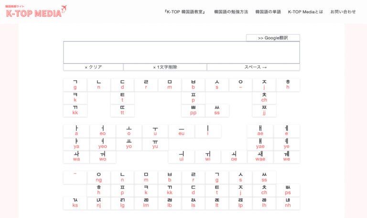
Task: Click the >> Google翻訳 button
Action: click(x=273, y=38)
